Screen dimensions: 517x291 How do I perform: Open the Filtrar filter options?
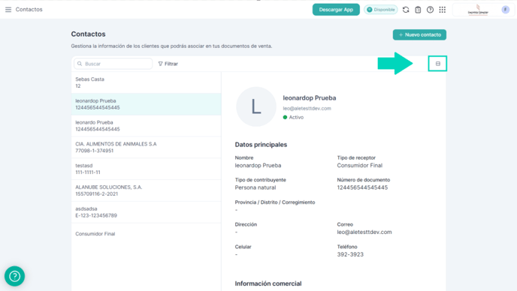tap(168, 64)
